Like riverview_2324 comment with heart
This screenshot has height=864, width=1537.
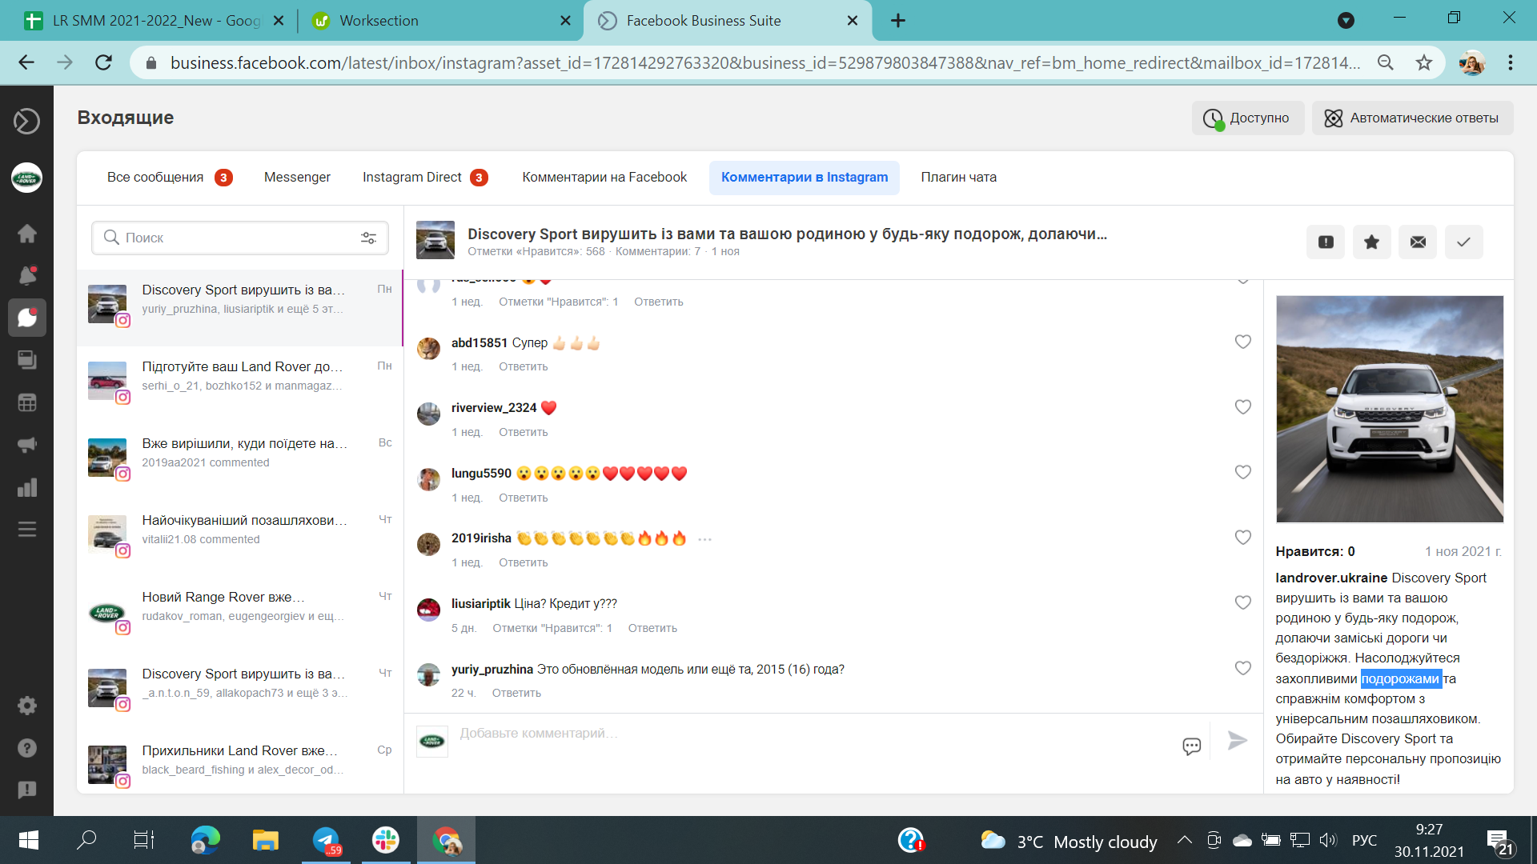1242,407
